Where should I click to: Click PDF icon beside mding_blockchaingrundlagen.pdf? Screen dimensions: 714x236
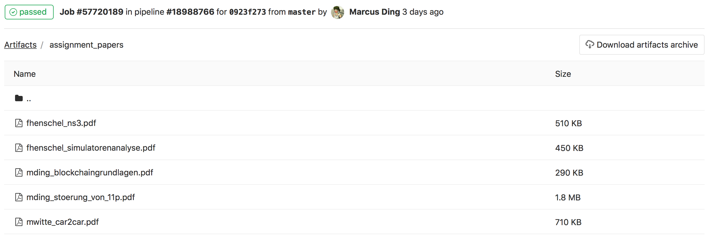click(x=19, y=172)
